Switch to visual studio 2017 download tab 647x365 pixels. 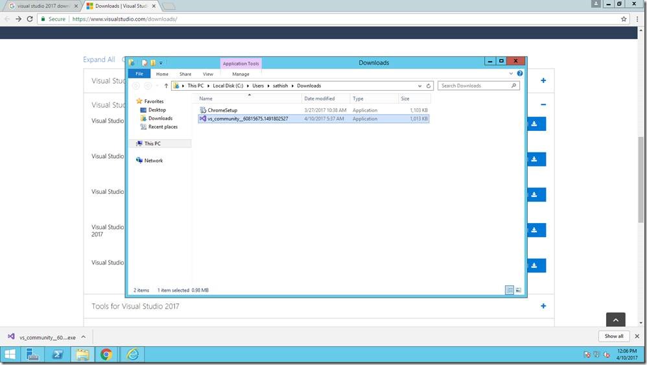point(43,6)
